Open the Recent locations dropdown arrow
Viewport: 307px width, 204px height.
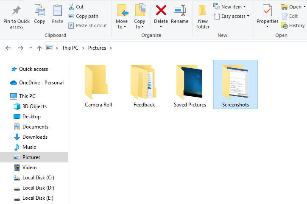pyautogui.click(x=31, y=48)
